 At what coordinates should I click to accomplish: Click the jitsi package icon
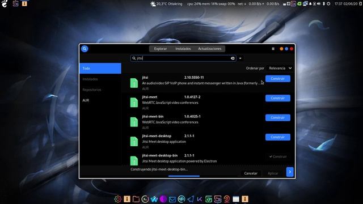click(134, 83)
